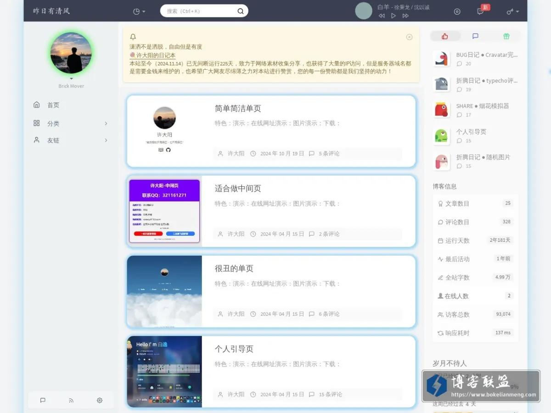
Task: Open article 适合做中间页
Action: point(238,189)
